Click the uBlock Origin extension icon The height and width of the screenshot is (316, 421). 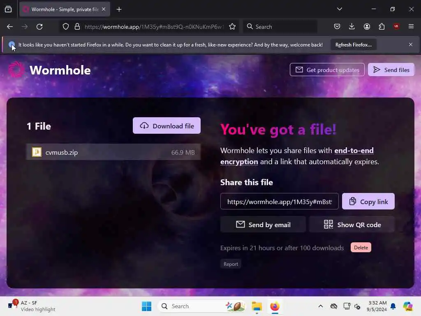pos(396,26)
